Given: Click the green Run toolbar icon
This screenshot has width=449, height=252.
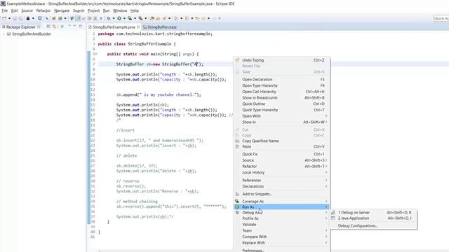Looking at the screenshot, I should pos(119,18).
